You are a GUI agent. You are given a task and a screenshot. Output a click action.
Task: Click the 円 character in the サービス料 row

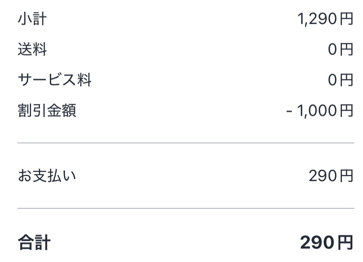(x=346, y=80)
